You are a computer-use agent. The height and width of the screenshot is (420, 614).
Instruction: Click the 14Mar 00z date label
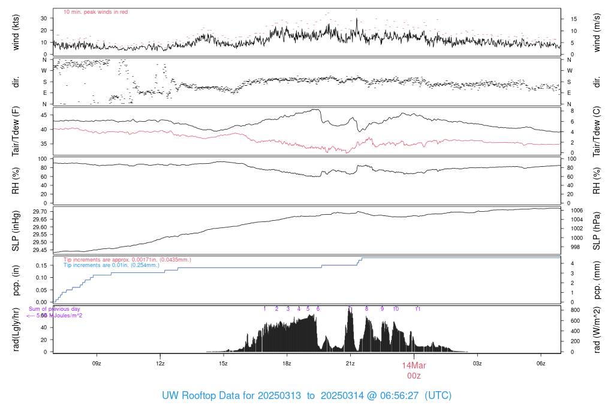tap(414, 371)
